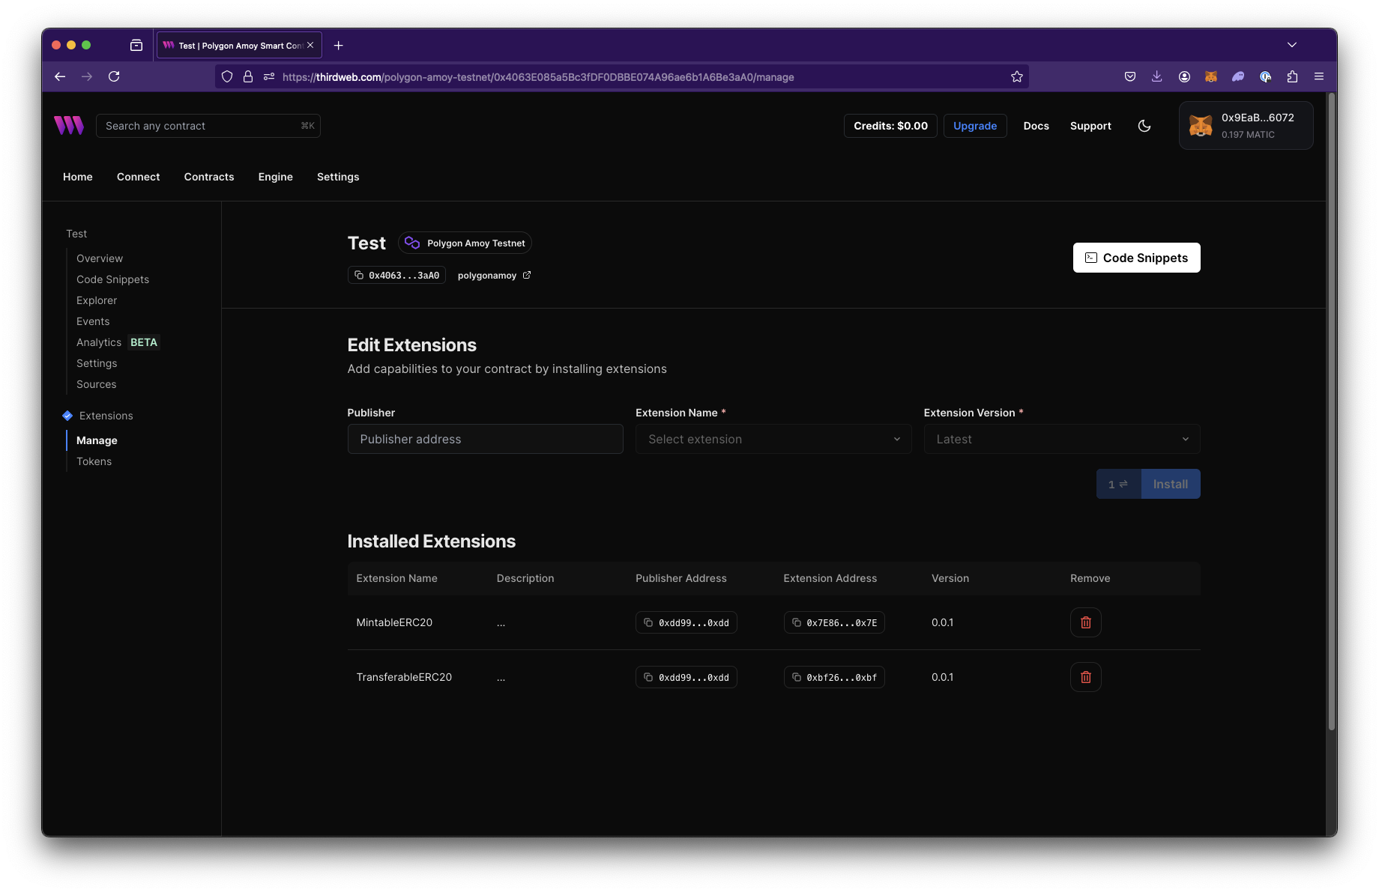
Task: Click the Search any contract field
Action: tap(208, 126)
